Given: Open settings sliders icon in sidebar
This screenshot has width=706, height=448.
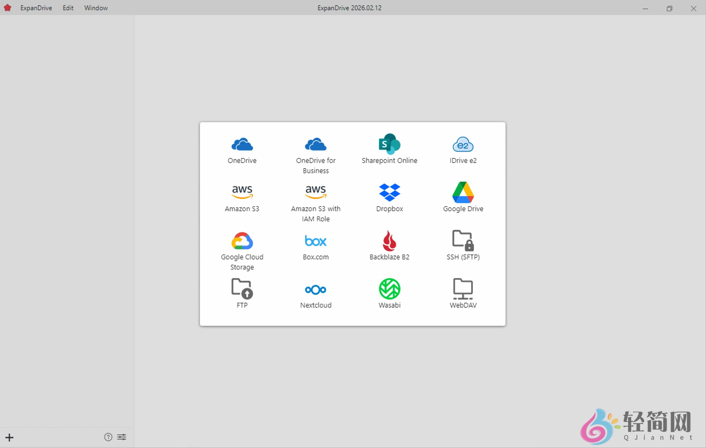Looking at the screenshot, I should pyautogui.click(x=122, y=437).
